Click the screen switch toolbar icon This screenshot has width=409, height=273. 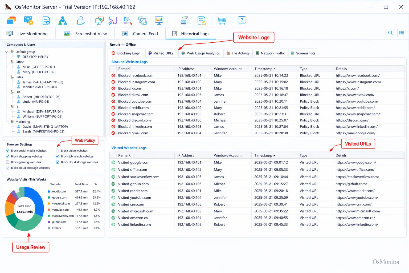[143, 21]
